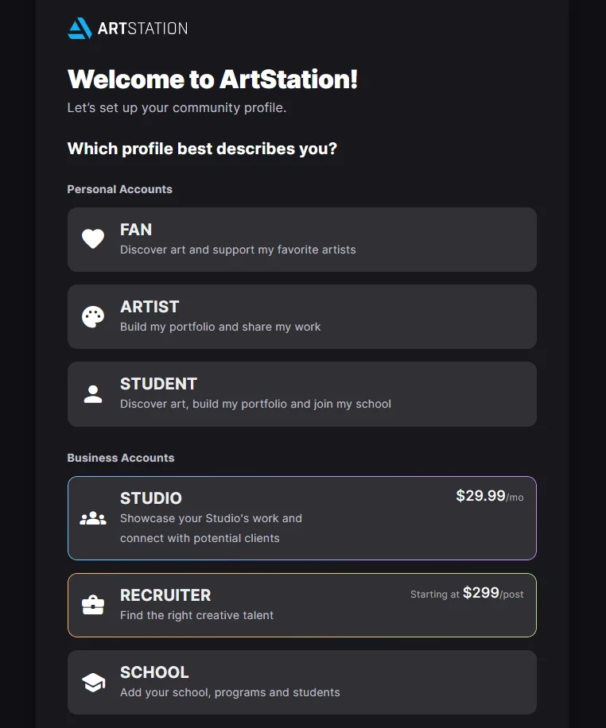
Task: Click 'Discover art and support my favorite artists'
Action: 238,250
